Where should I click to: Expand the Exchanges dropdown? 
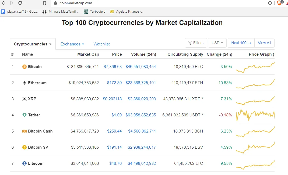pyautogui.click(x=72, y=44)
